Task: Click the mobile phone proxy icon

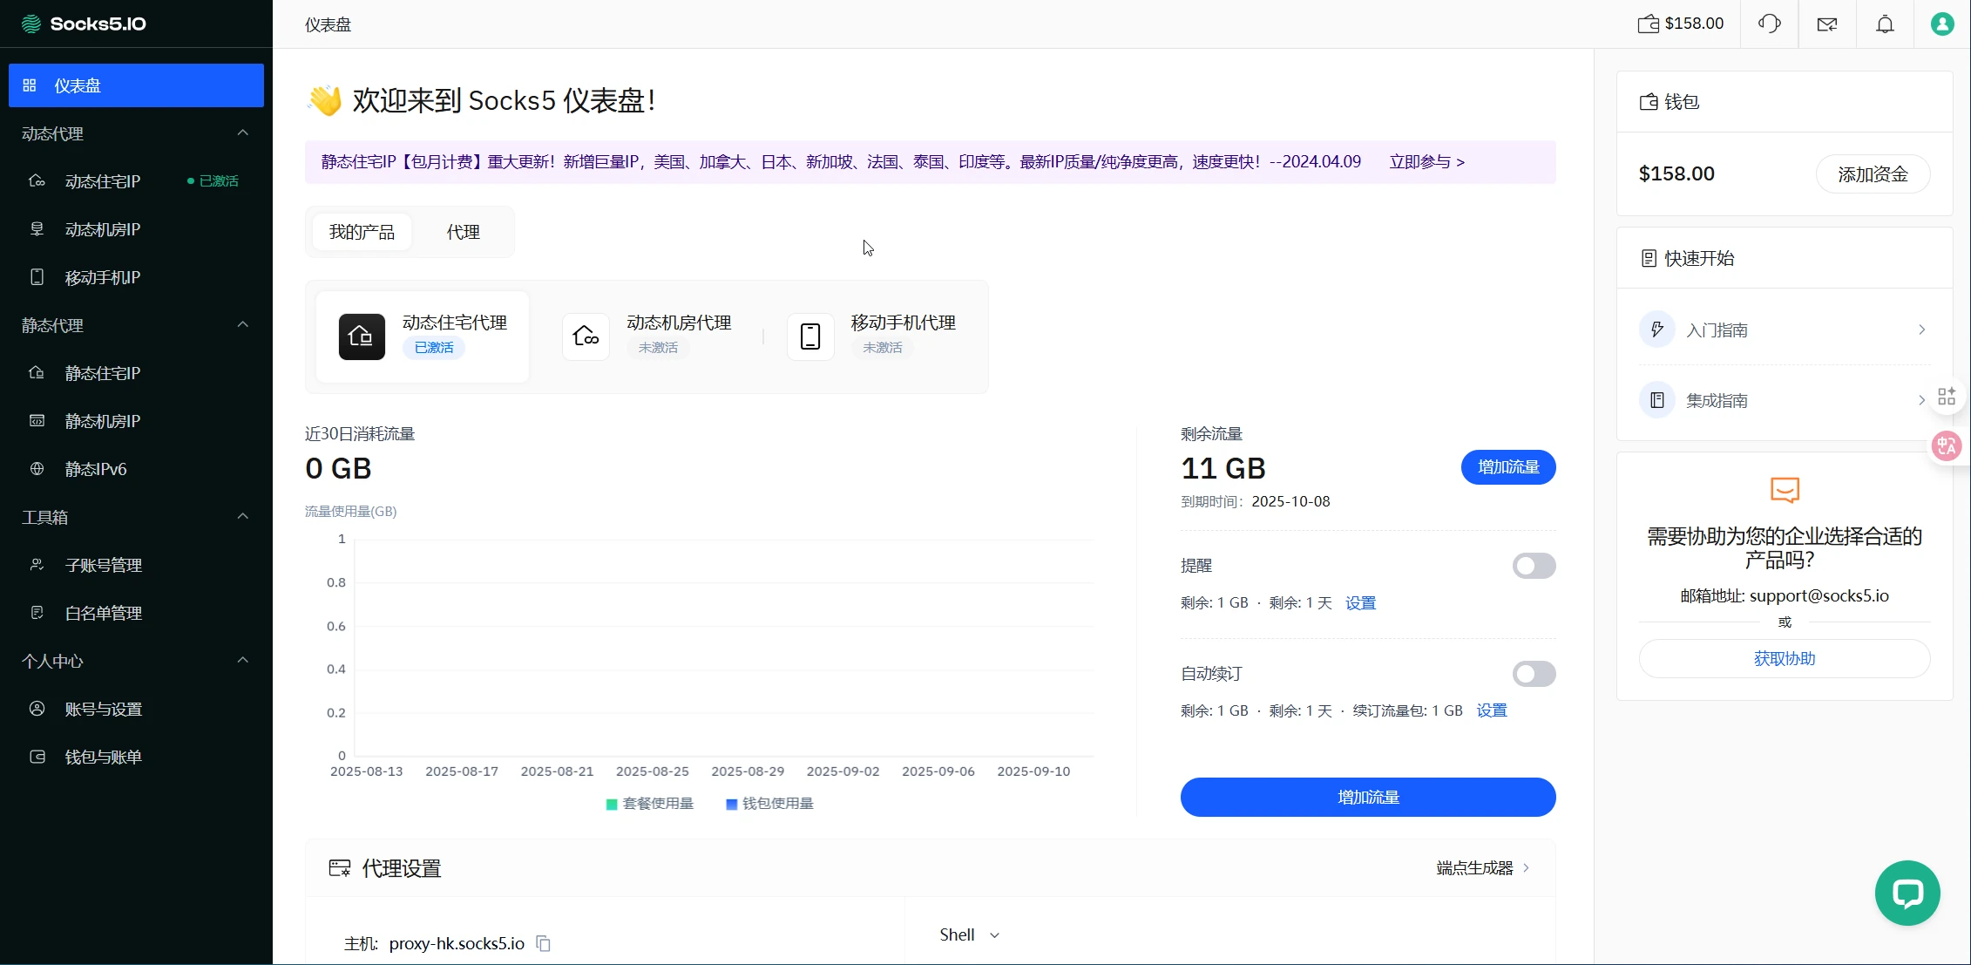Action: pos(810,336)
